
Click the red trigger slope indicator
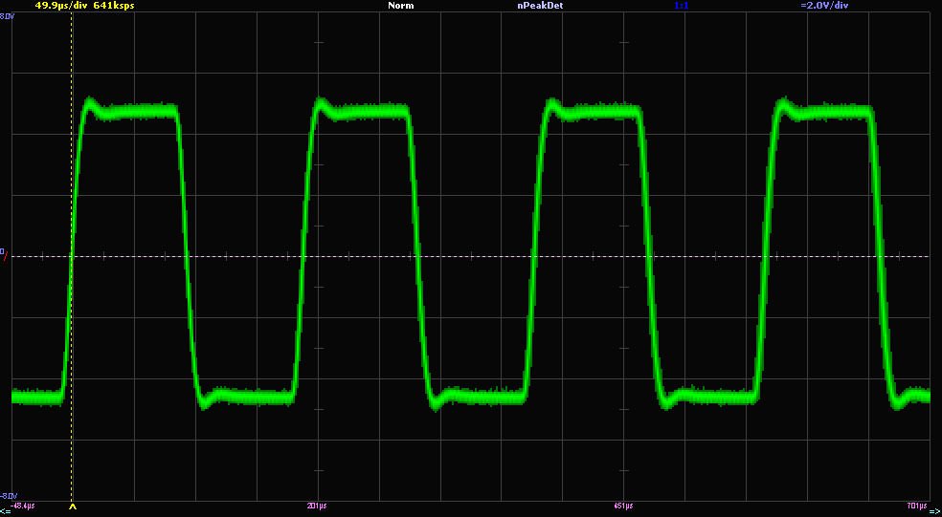[x=6, y=259]
